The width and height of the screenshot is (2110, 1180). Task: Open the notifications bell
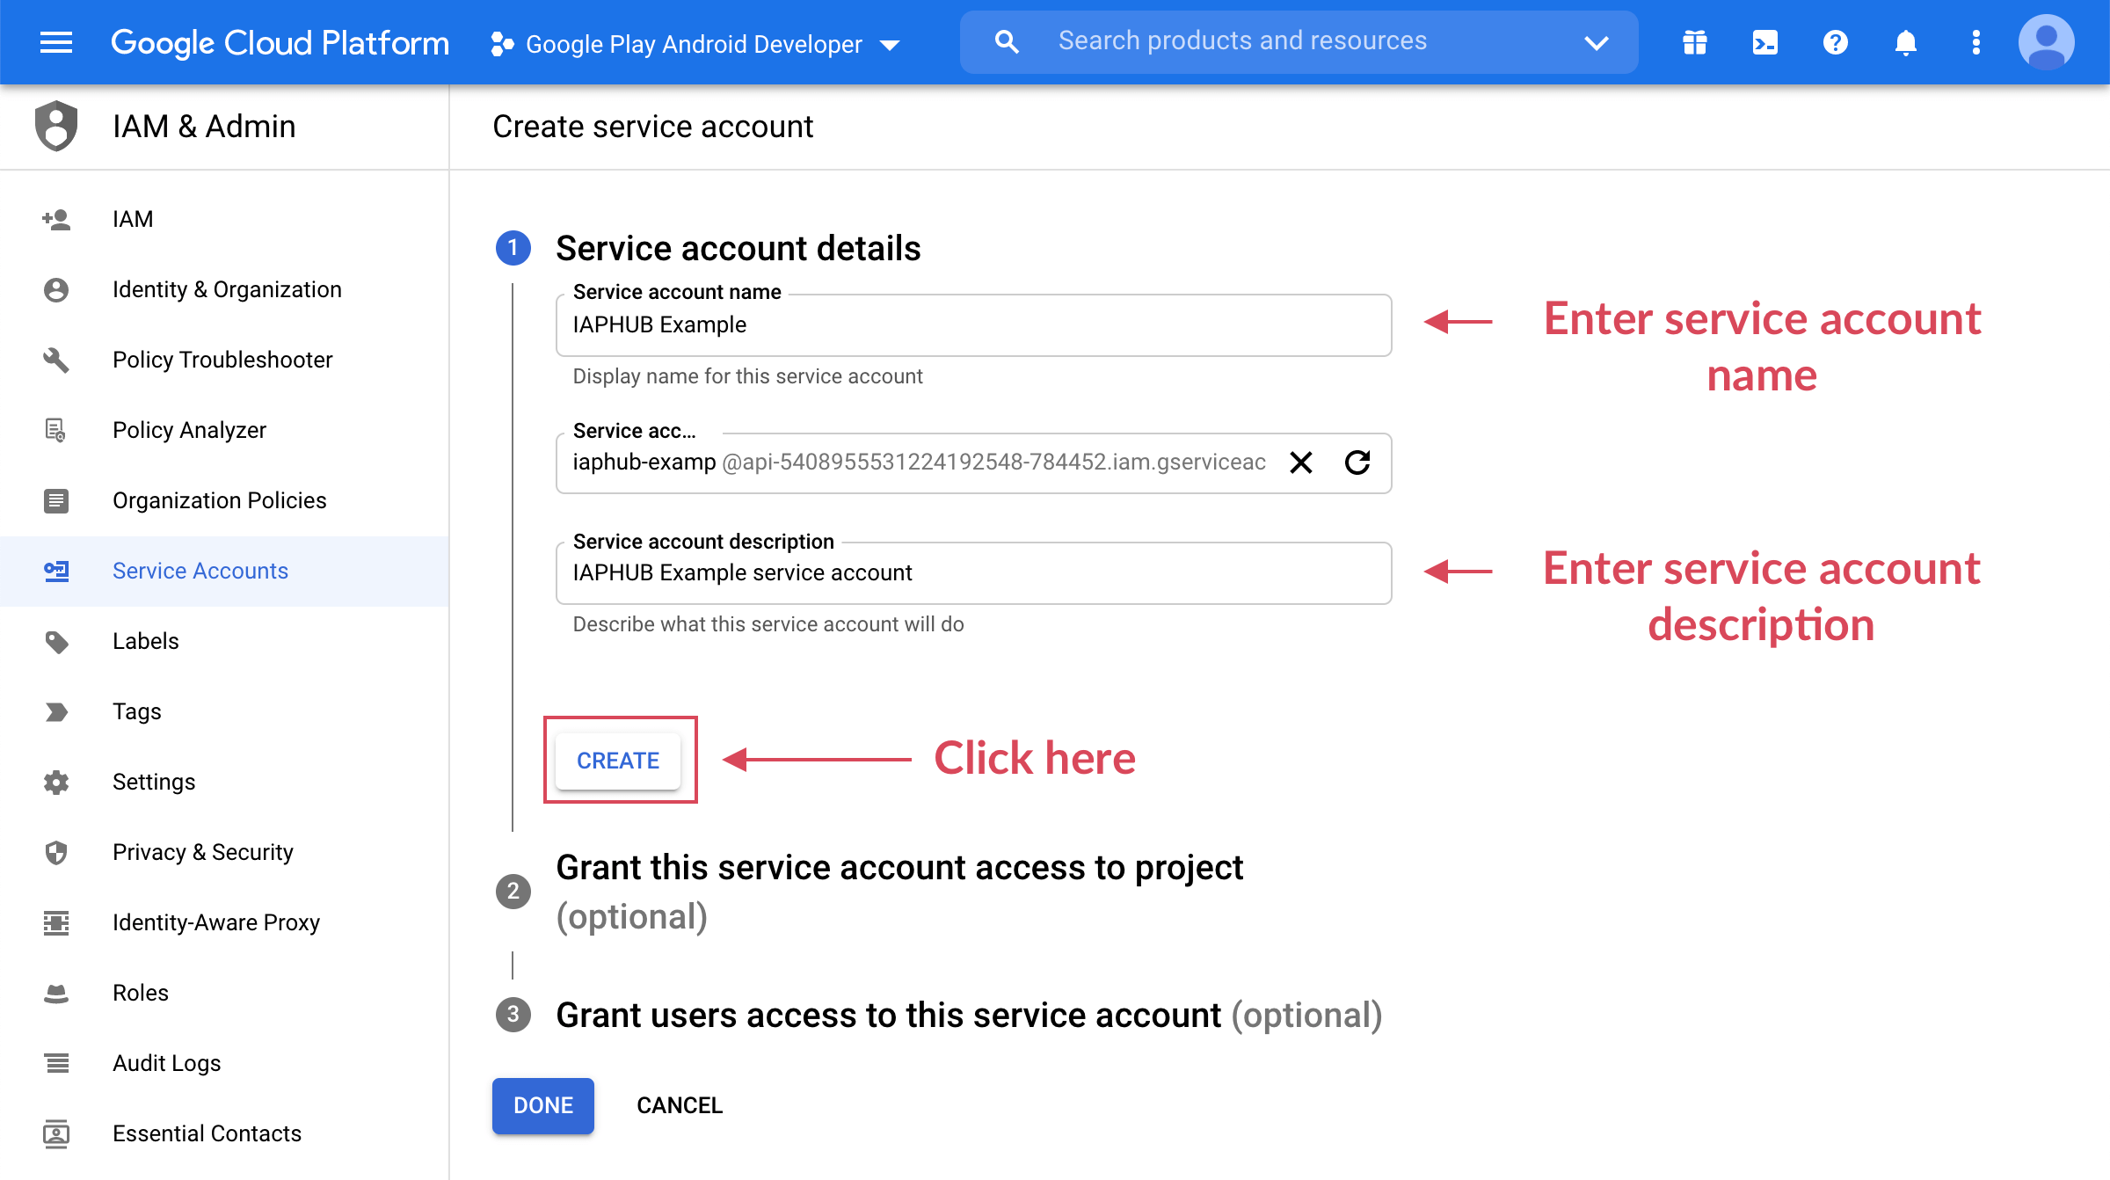point(1905,42)
